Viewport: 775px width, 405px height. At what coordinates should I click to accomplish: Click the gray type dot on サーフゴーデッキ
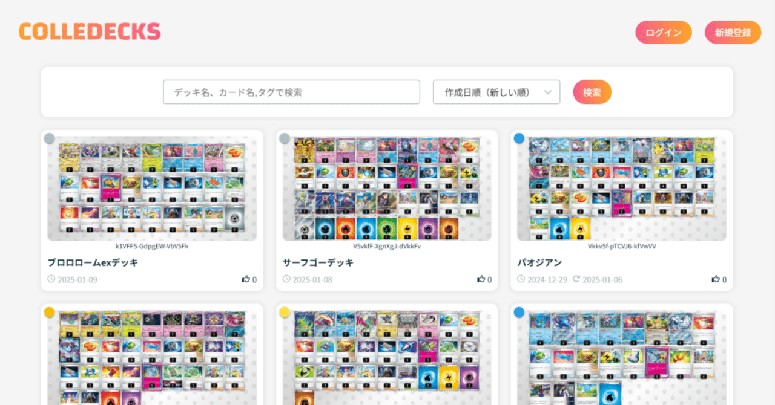285,138
